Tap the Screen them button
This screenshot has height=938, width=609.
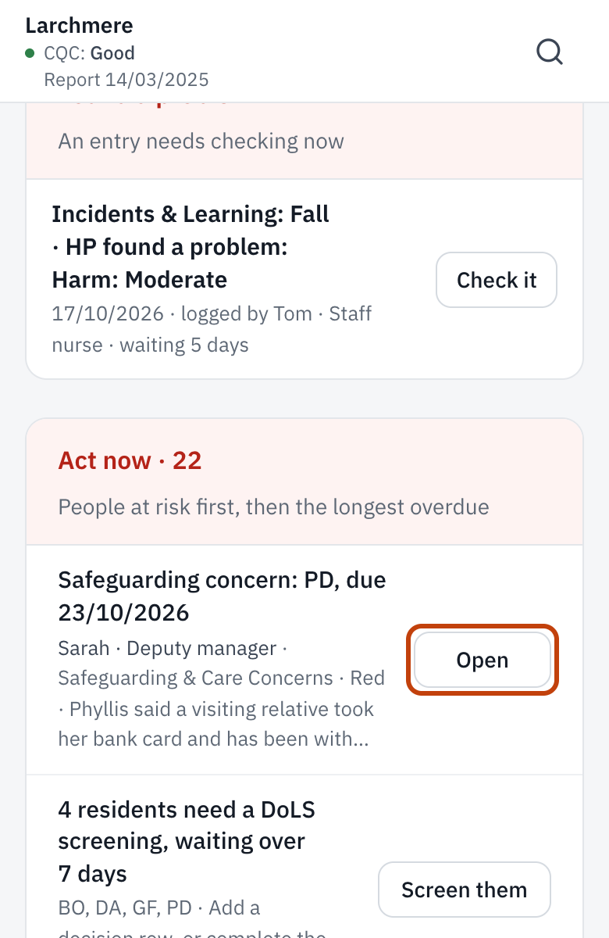[x=464, y=890]
